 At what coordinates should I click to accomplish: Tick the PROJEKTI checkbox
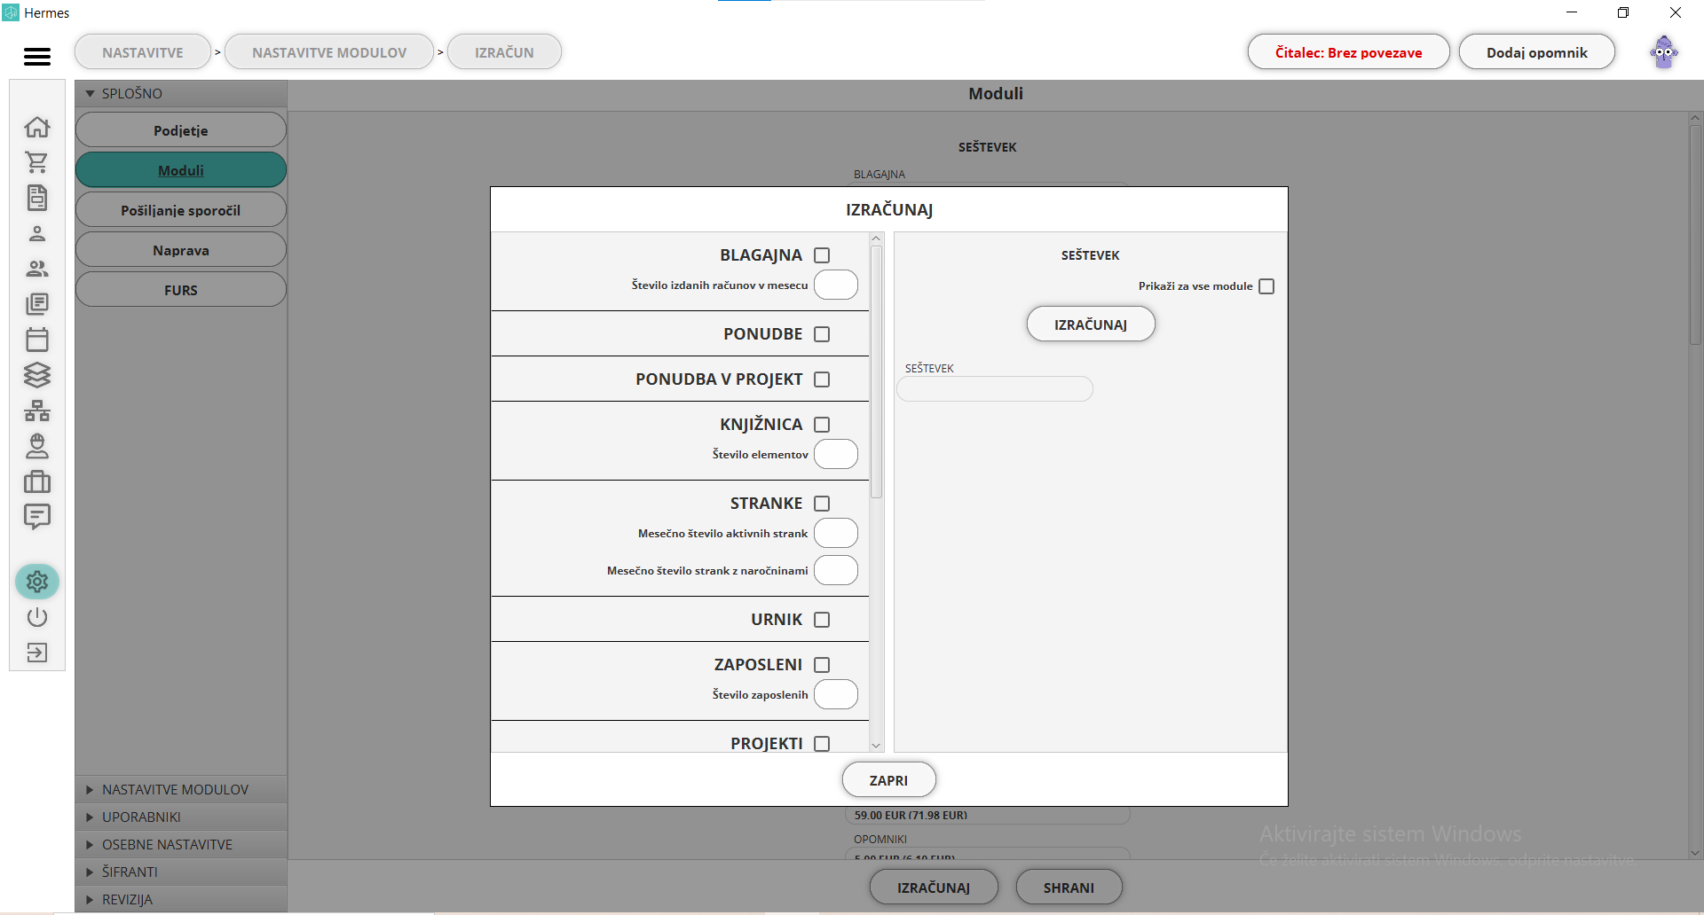tap(822, 744)
